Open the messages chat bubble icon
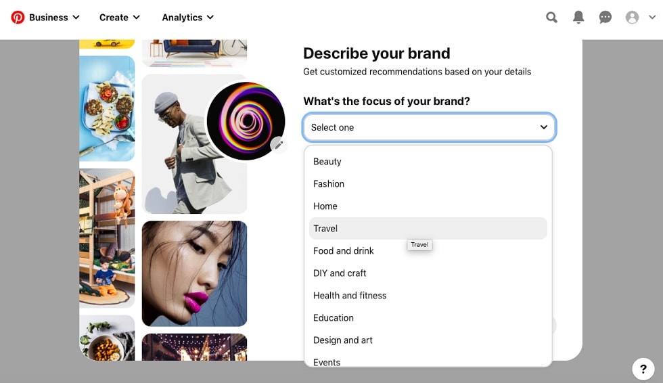Screen dimensions: 663x383 pos(605,18)
